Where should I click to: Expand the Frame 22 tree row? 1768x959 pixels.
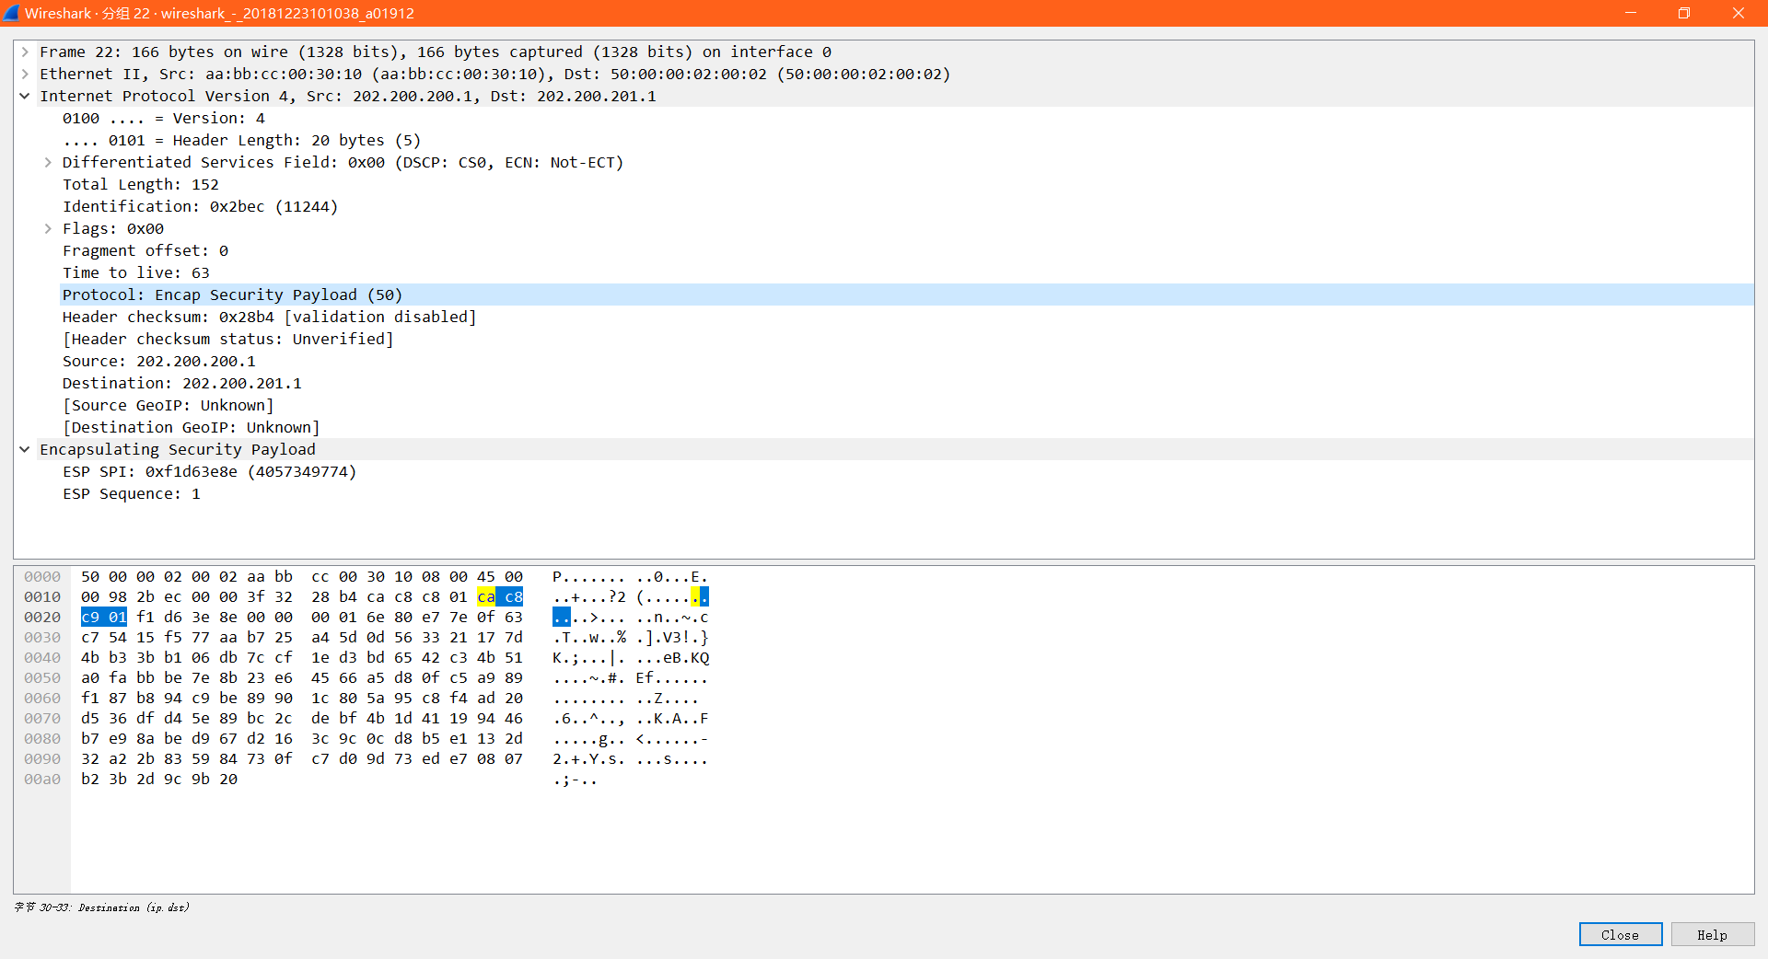click(x=25, y=52)
